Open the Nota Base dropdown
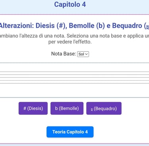Viewport: 149px width, 146px height. coord(83,54)
